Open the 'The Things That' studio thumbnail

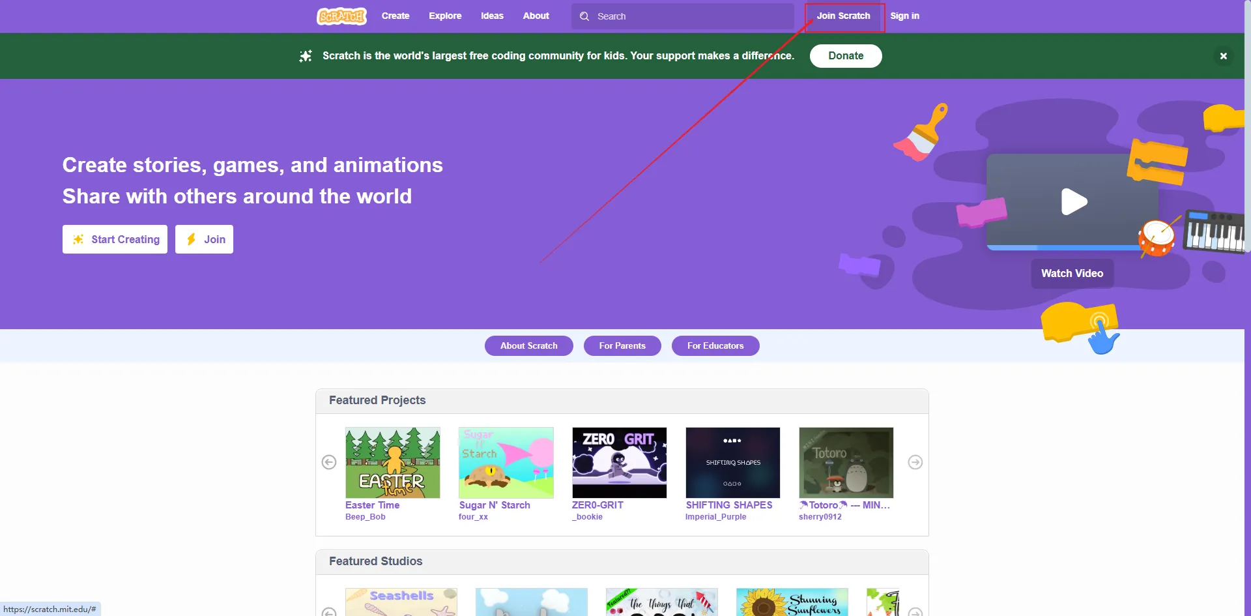[662, 602]
